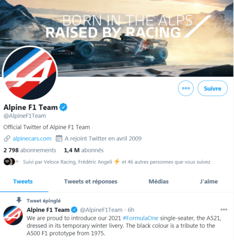Open the profile three-dots options menu
The width and height of the screenshot is (234, 240).
(186, 88)
